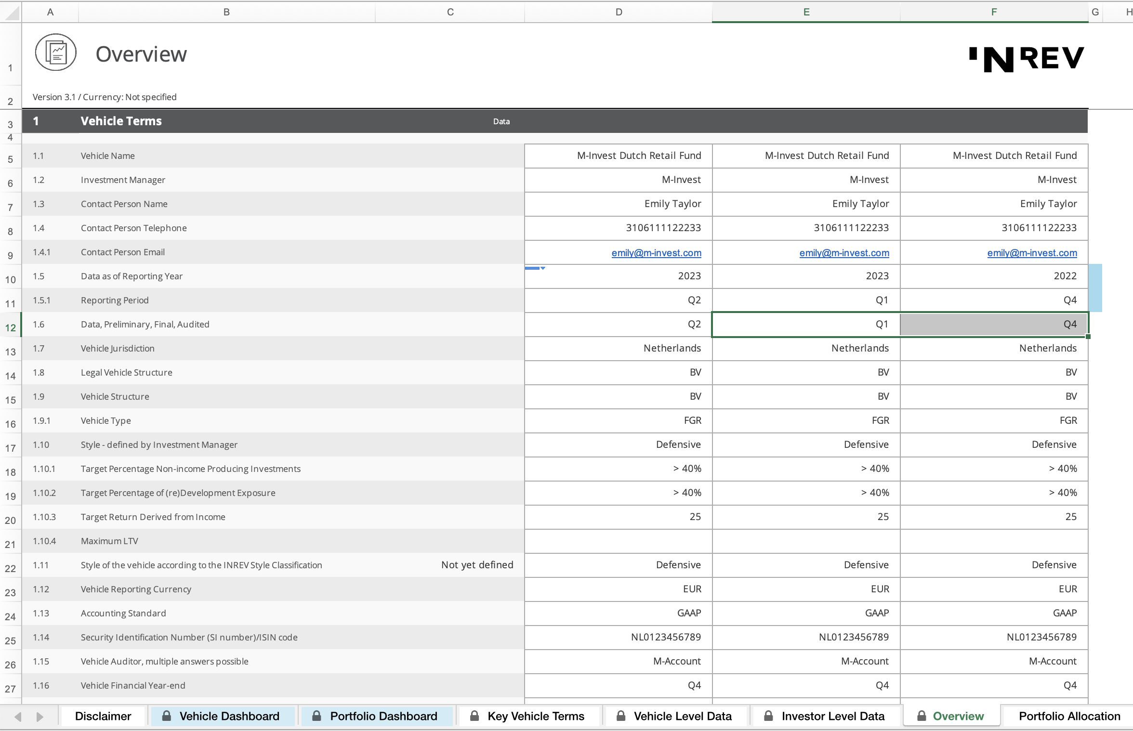Viewport: 1133px width, 731px height.
Task: Open the emily@m-invest.com link in column D
Action: coord(656,252)
